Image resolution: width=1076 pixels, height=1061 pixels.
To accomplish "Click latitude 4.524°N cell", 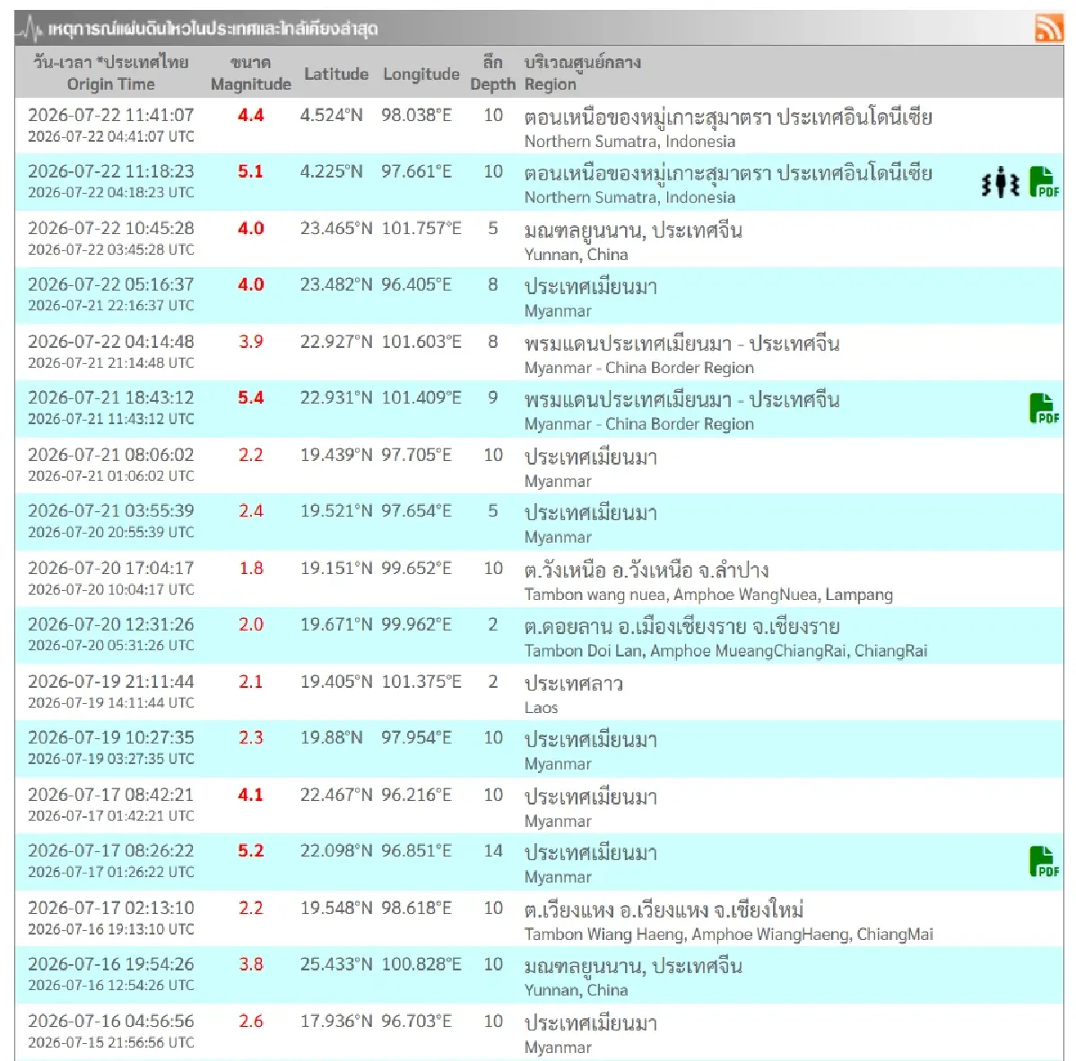I will click(x=332, y=115).
